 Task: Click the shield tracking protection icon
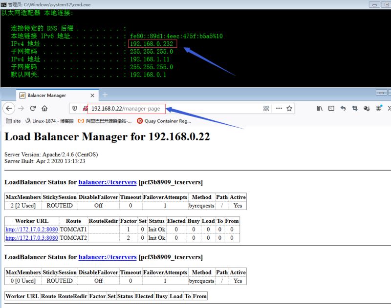pos(74,108)
